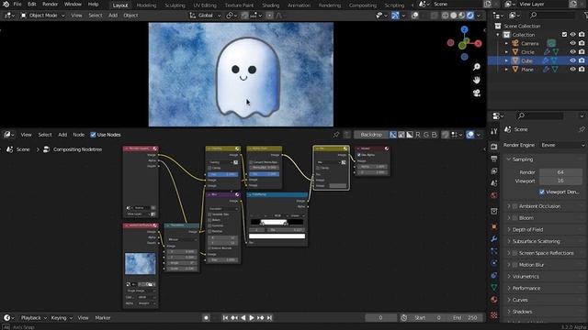Open the File menu

[x=17, y=5]
